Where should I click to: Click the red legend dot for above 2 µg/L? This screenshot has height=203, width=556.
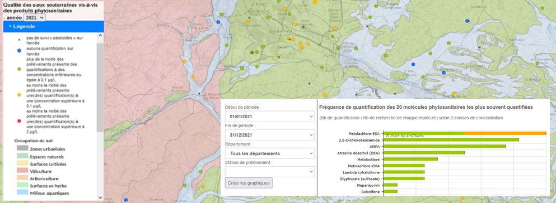coord(19,121)
